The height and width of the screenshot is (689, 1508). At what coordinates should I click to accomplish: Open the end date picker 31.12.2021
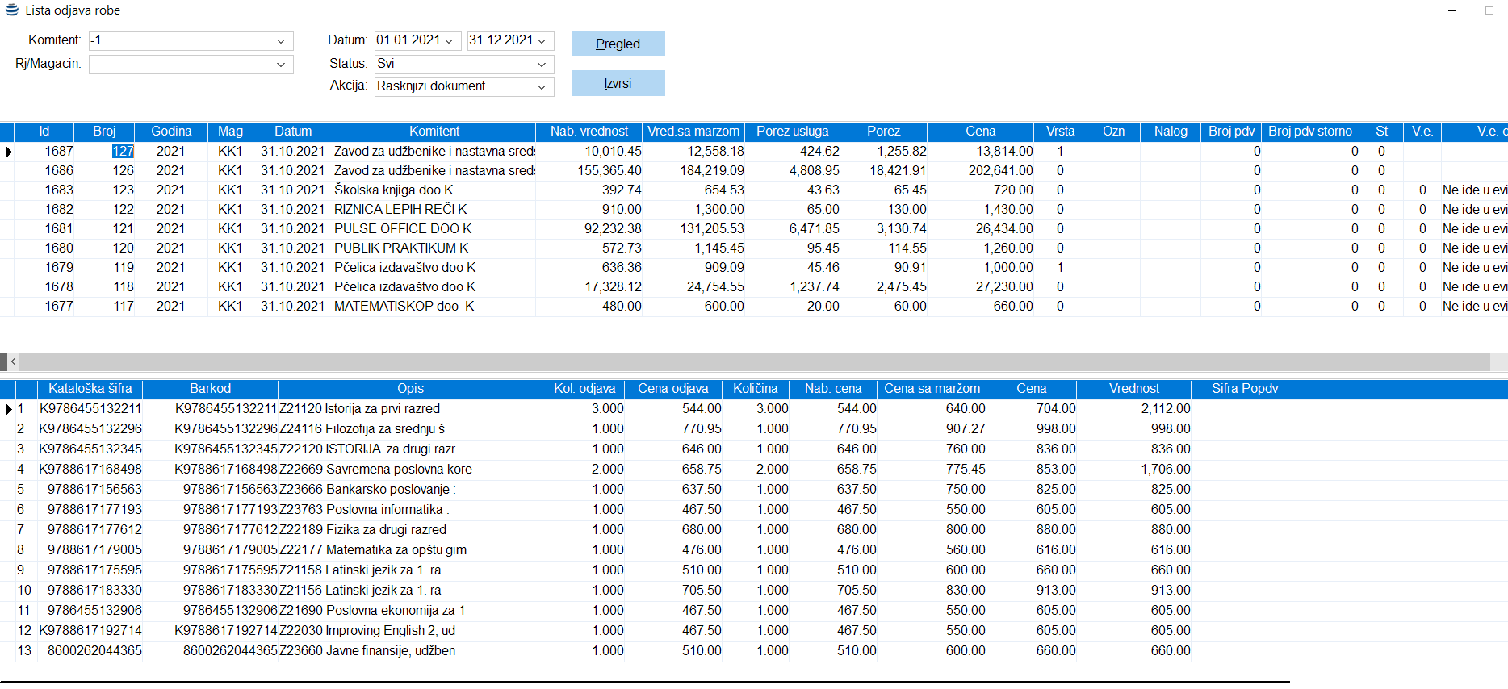coord(542,41)
